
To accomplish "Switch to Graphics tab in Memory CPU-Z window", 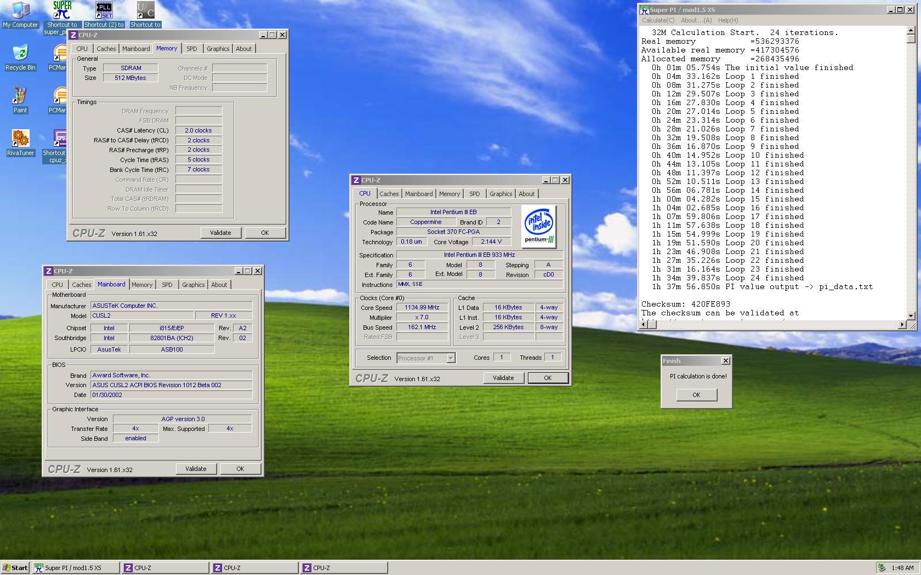I will tap(218, 49).
